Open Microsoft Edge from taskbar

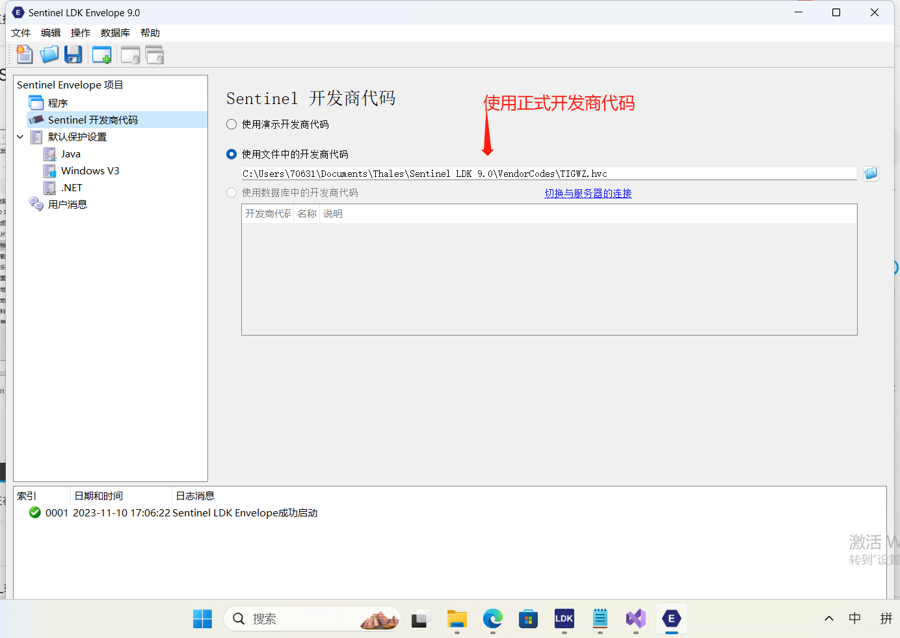493,618
